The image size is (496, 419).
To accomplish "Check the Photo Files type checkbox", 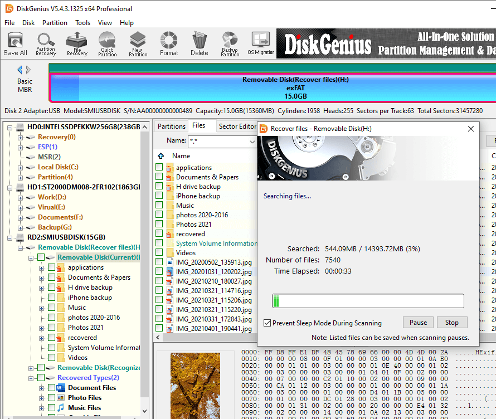I will (x=51, y=398).
